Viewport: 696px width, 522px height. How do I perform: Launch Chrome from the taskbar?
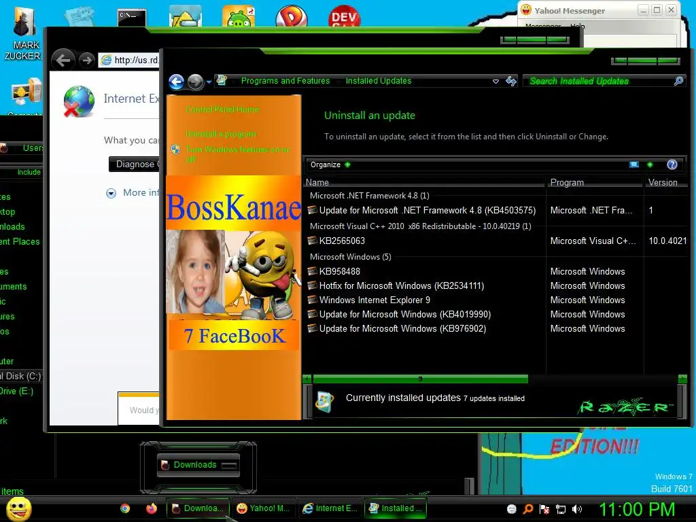(x=125, y=508)
